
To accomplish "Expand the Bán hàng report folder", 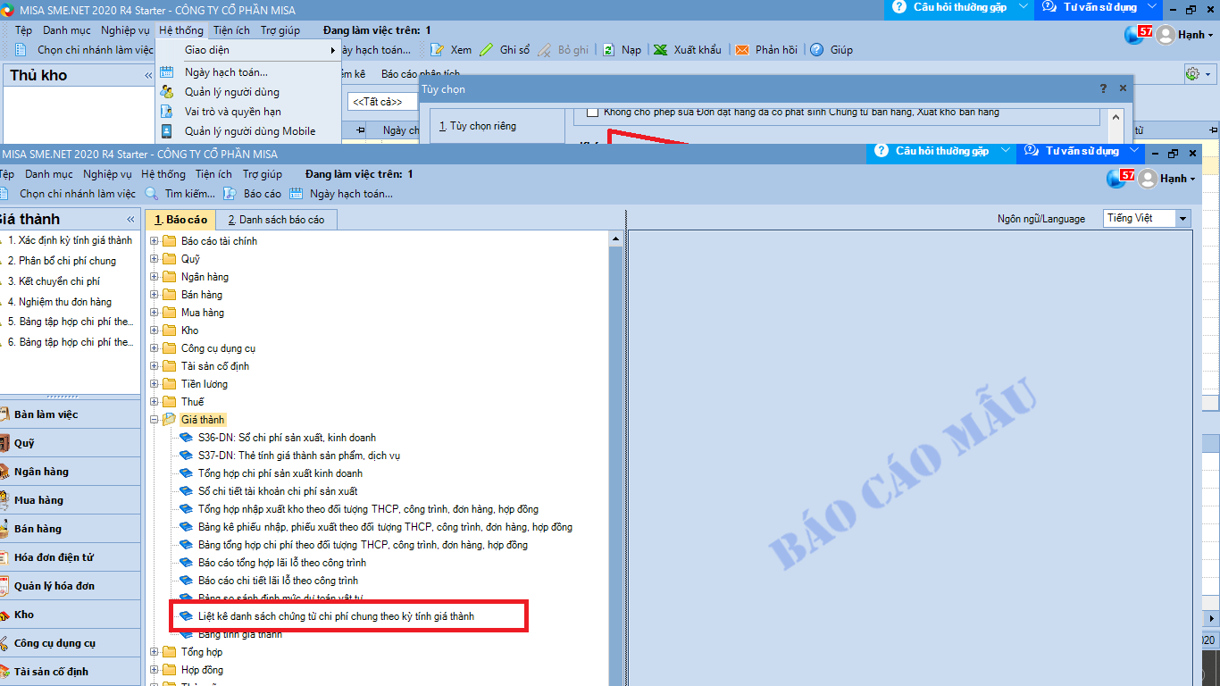I will (x=155, y=295).
